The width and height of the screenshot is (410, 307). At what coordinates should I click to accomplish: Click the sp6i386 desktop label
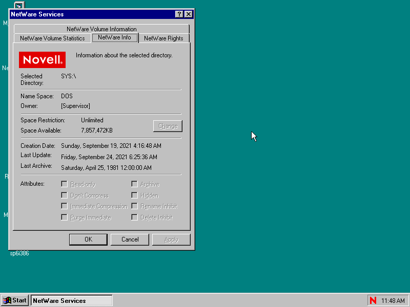pyautogui.click(x=19, y=253)
